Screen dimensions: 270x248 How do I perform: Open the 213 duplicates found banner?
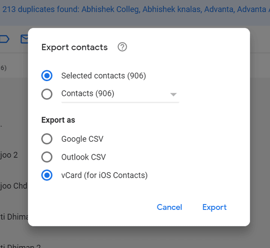pyautogui.click(x=135, y=9)
